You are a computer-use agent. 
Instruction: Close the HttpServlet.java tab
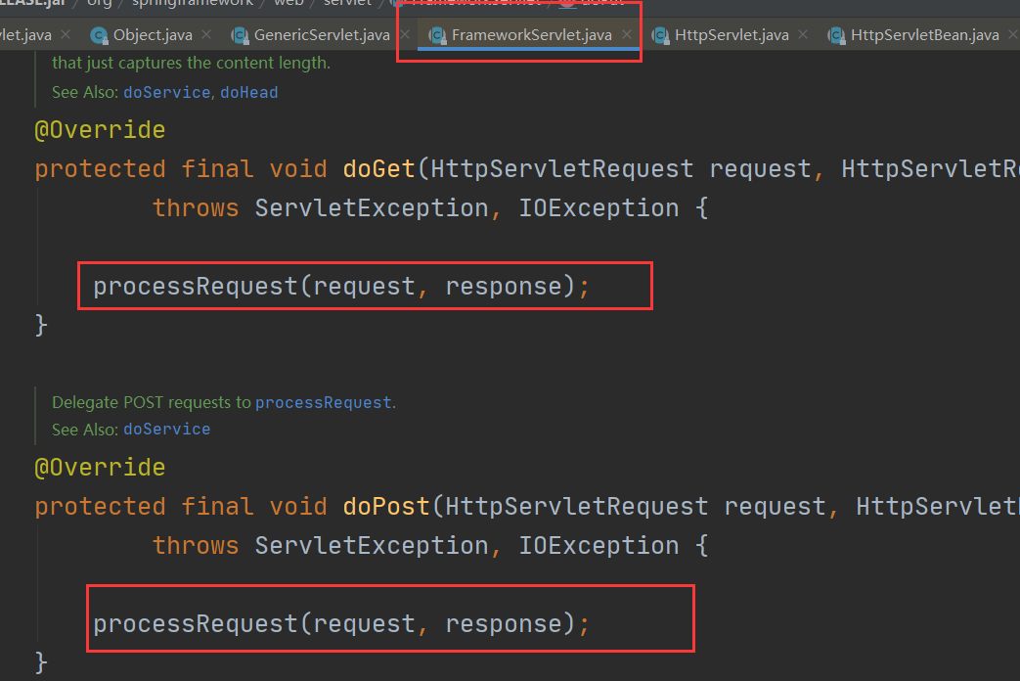803,34
